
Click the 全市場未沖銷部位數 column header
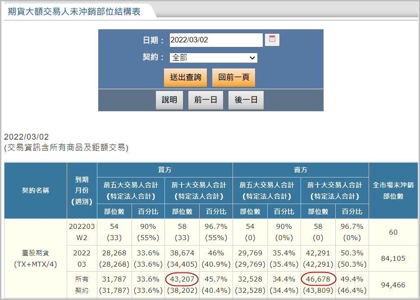tap(393, 191)
